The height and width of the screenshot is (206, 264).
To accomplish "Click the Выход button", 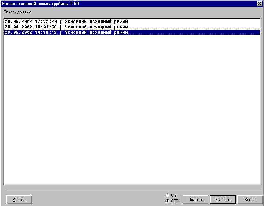I will [250, 200].
